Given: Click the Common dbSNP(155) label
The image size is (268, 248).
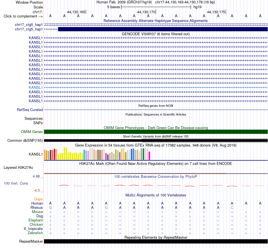Looking at the screenshot, I should coord(25,141).
